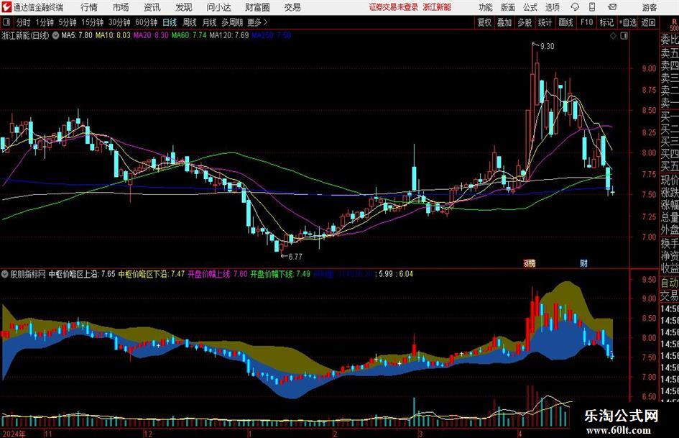Click the 游客 guest account label
The height and width of the screenshot is (438, 679).
click(650, 7)
